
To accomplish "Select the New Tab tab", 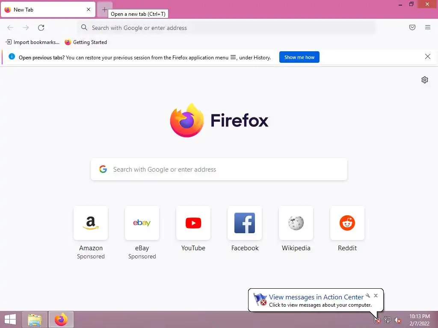I will 48,9.
